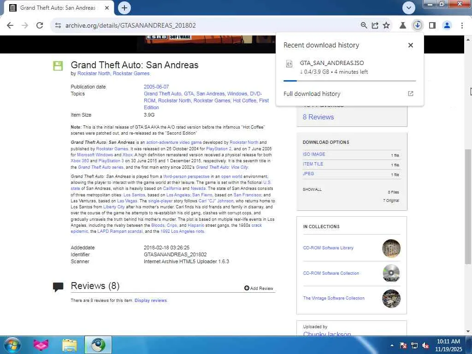Click the Add Review button
The image size is (472, 354).
click(x=259, y=289)
